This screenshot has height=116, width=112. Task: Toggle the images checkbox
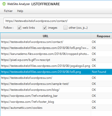coord(45,28)
